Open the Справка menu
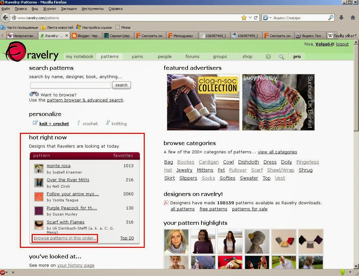 click(115, 9)
